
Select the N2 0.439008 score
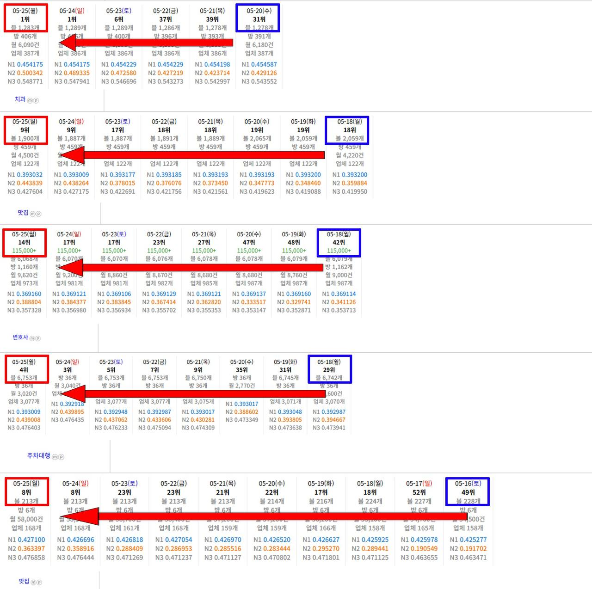(x=24, y=420)
